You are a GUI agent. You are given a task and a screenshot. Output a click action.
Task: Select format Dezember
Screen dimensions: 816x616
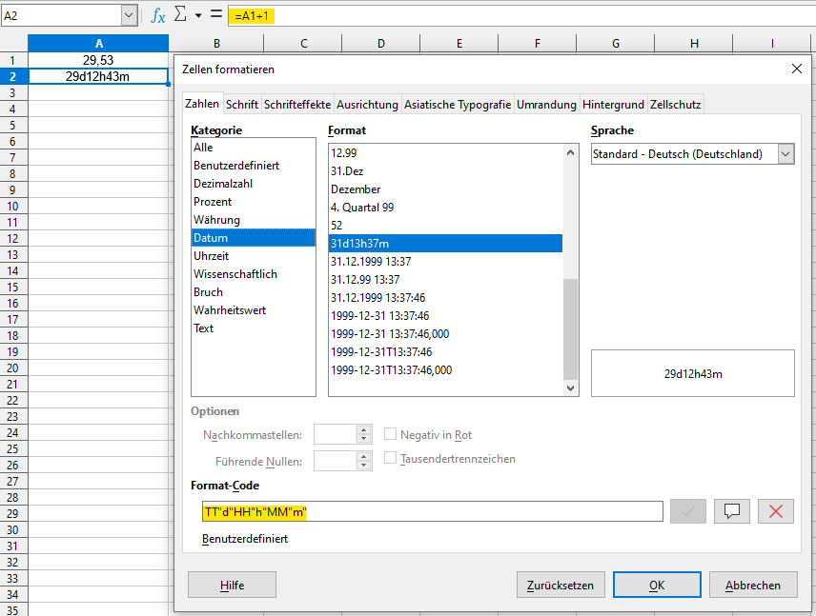point(445,189)
